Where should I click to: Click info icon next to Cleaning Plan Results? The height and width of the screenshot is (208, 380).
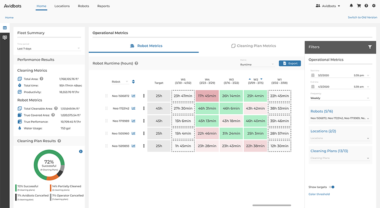60,141
